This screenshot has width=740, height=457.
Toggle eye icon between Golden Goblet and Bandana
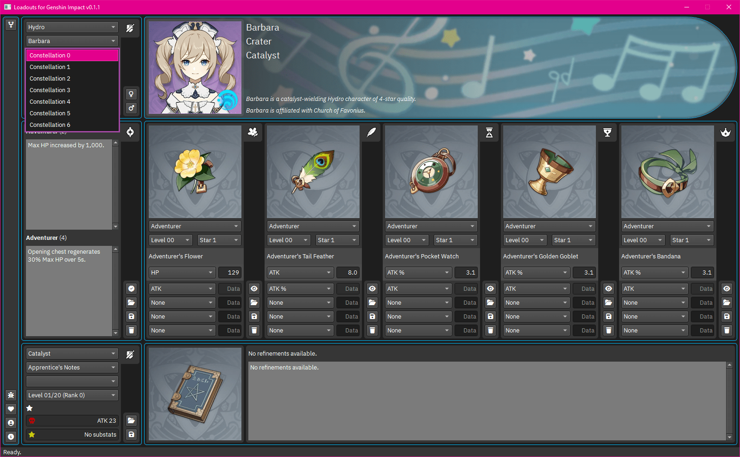tap(609, 288)
